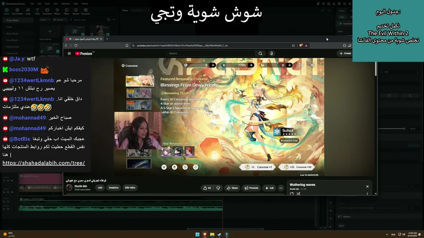
Task: Go back in the browser
Action: tap(66, 45)
